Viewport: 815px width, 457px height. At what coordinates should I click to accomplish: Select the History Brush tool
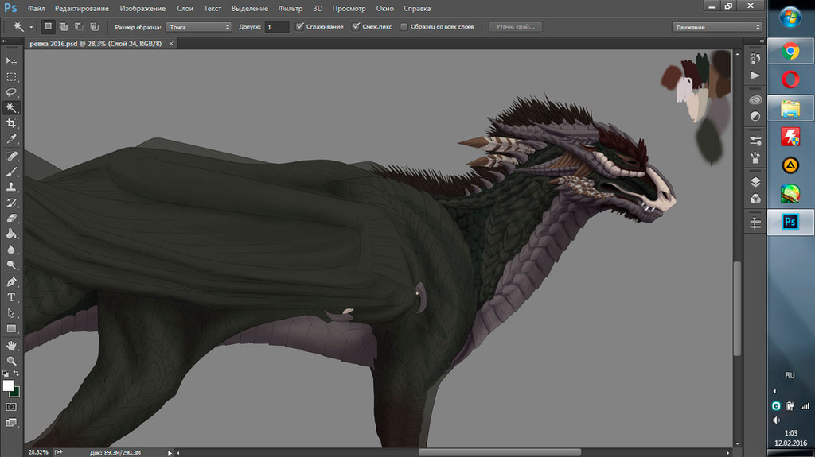tap(11, 203)
